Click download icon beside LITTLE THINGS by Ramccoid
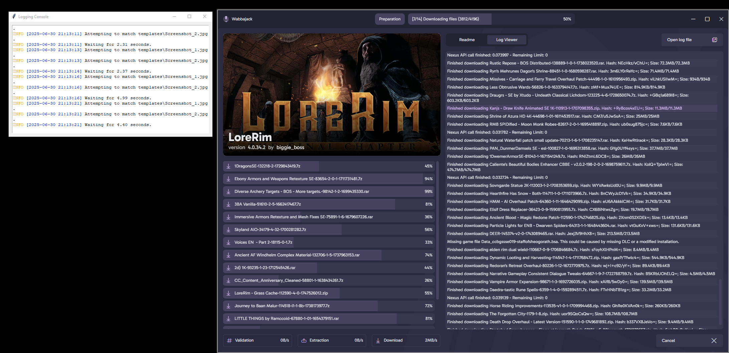The image size is (729, 353). coord(228,319)
